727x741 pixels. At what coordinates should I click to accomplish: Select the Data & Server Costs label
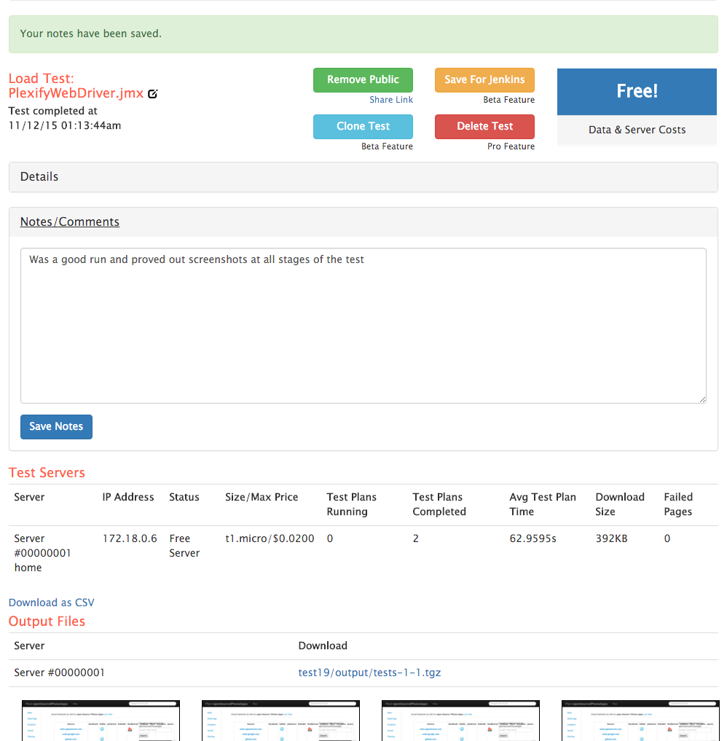637,130
